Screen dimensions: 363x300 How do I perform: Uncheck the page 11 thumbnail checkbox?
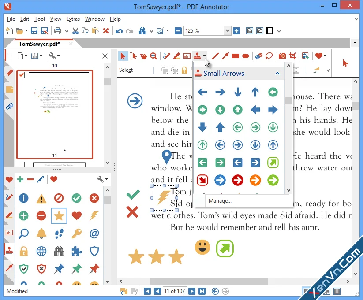pos(22,75)
